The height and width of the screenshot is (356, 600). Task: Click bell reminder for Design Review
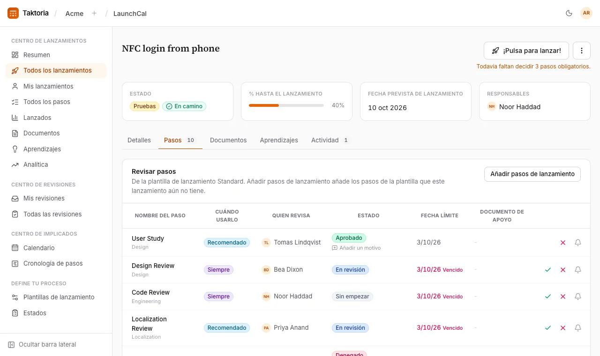coord(578,270)
